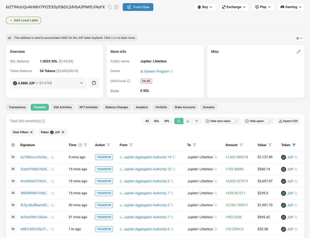This screenshot has width=310, height=238.
Task: Click Add Local Label button
Action: pos(24,20)
